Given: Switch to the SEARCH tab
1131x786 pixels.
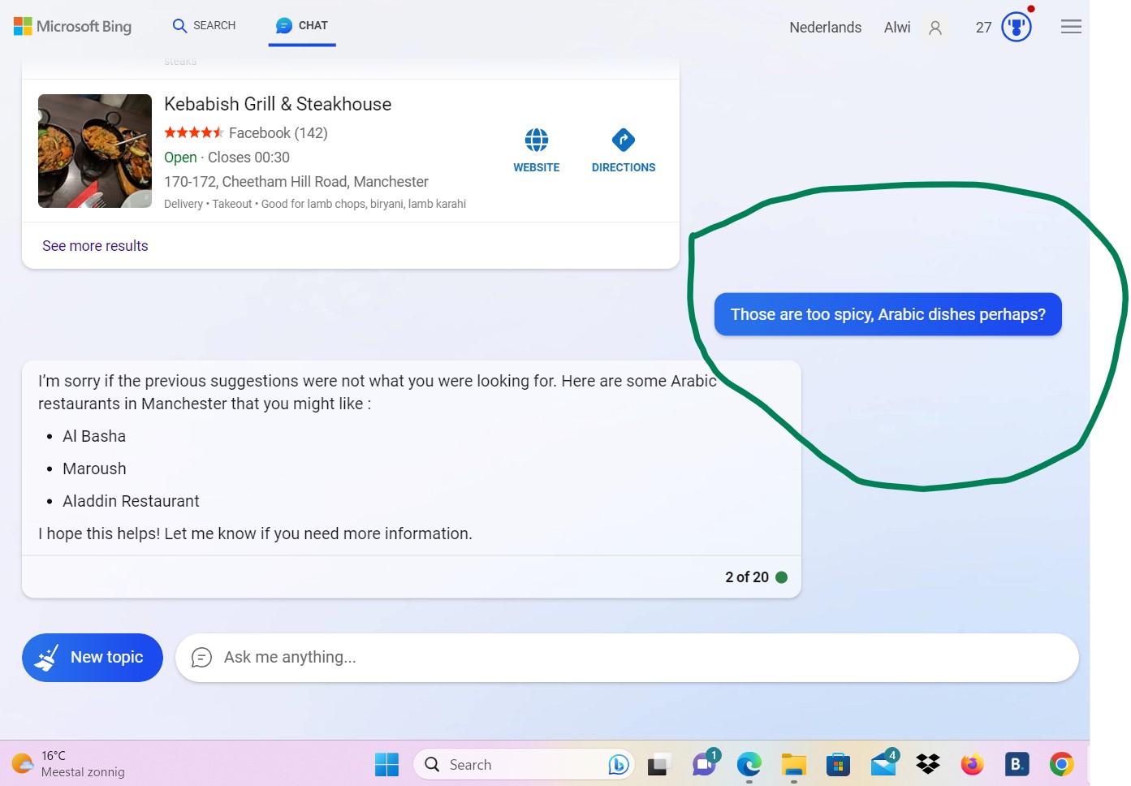Looking at the screenshot, I should [x=203, y=25].
